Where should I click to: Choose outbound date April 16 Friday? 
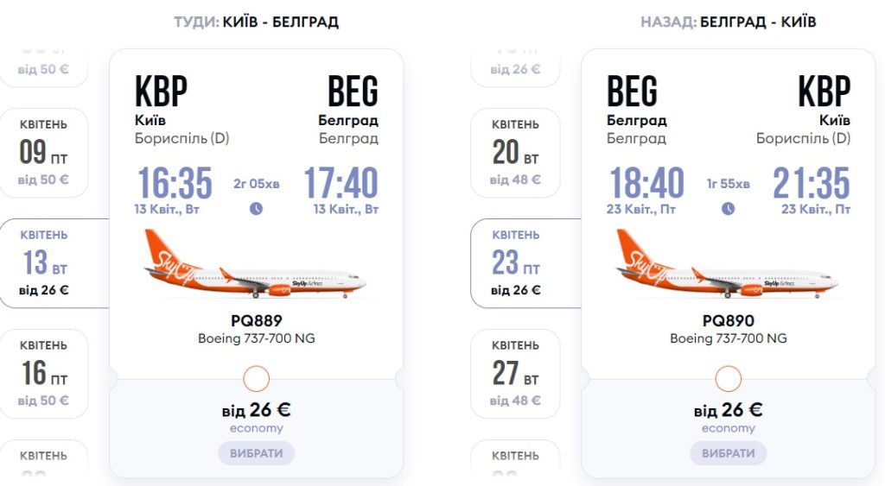point(43,373)
